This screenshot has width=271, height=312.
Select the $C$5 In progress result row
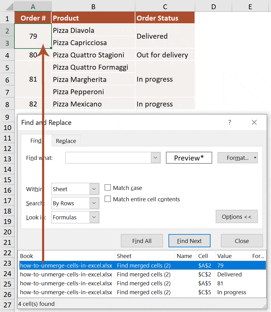coord(123,292)
